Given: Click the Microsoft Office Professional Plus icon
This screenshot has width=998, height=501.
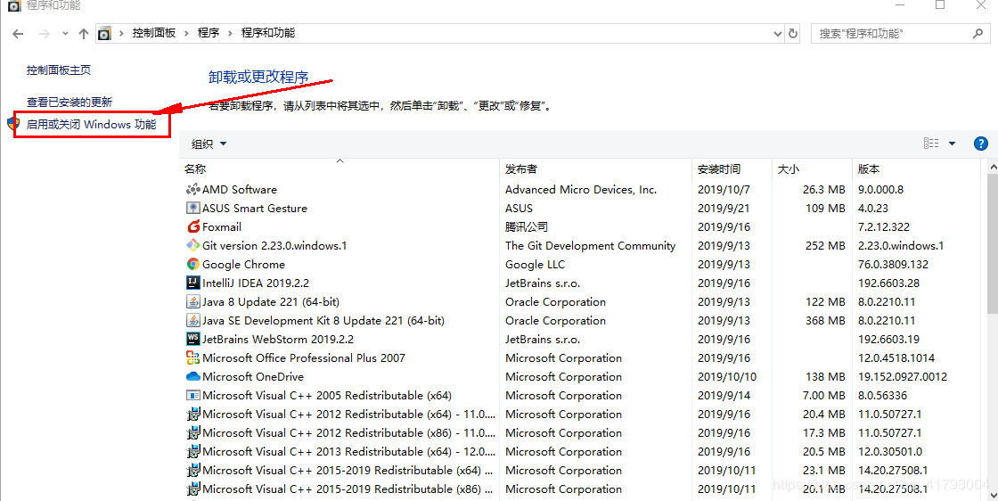Looking at the screenshot, I should (192, 357).
